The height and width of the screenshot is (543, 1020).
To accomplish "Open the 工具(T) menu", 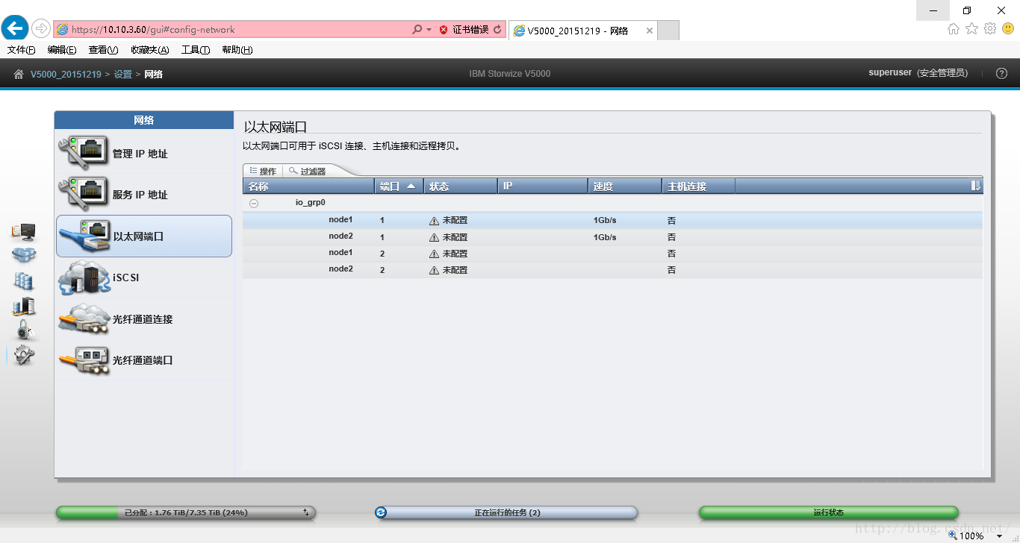I will point(196,50).
